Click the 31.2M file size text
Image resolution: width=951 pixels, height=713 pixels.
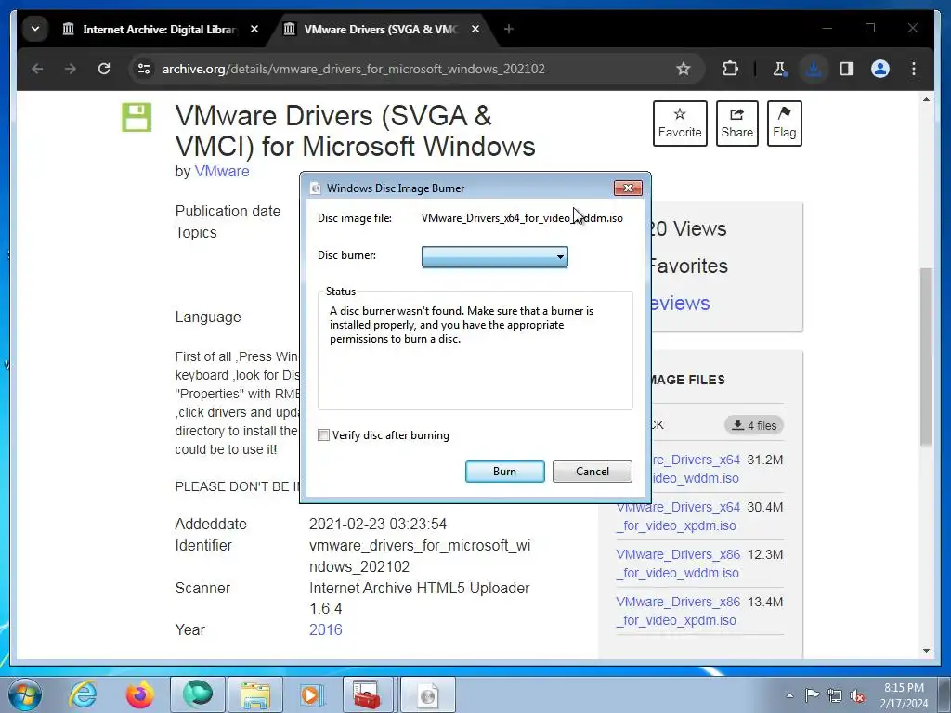click(765, 460)
